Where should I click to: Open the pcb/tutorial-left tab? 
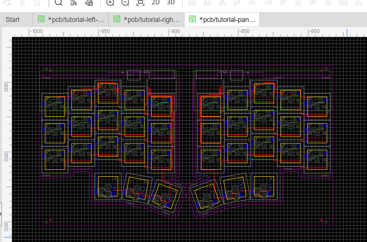tap(71, 20)
